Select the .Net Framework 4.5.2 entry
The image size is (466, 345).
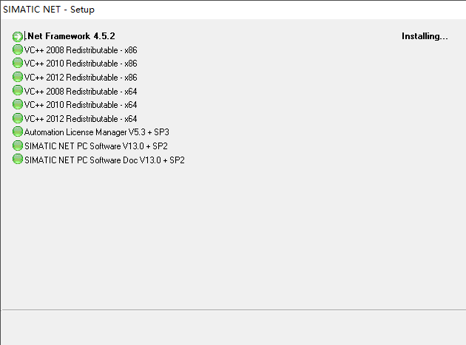pyautogui.click(x=70, y=36)
